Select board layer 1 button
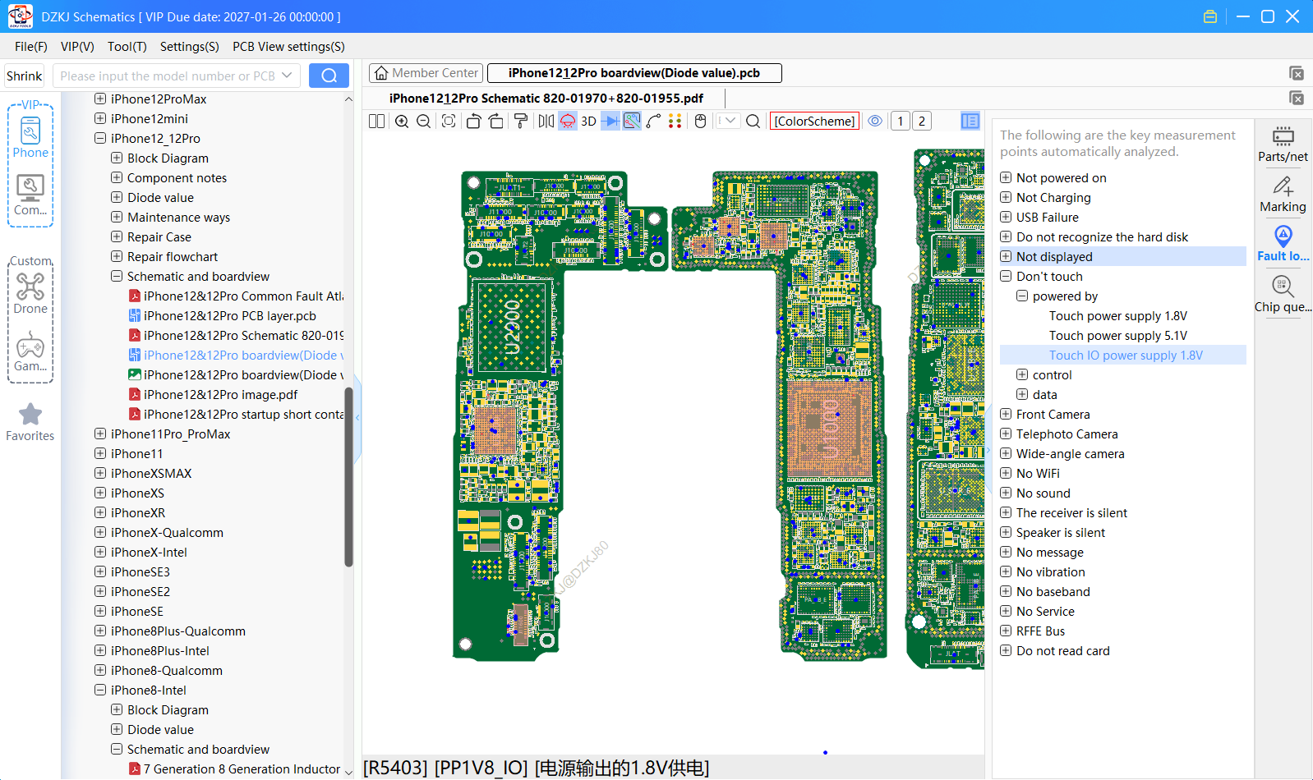The height and width of the screenshot is (780, 1313). [901, 121]
